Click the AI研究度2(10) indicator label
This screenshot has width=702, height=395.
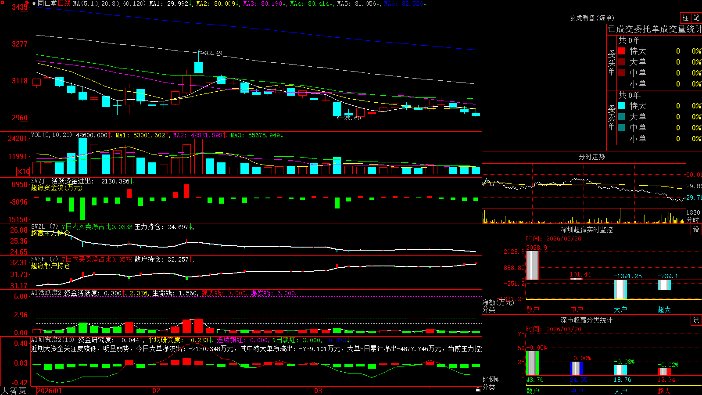53,340
